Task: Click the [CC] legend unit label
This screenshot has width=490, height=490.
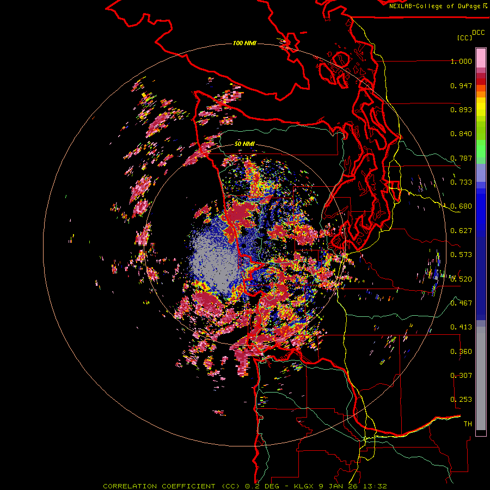Action: click(464, 38)
